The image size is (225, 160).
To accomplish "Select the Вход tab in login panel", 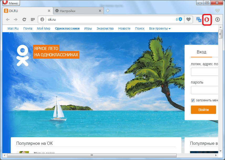I will 201,52.
